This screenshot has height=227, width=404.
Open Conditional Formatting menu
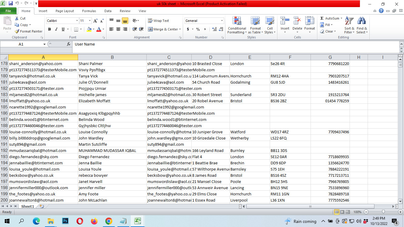click(237, 25)
